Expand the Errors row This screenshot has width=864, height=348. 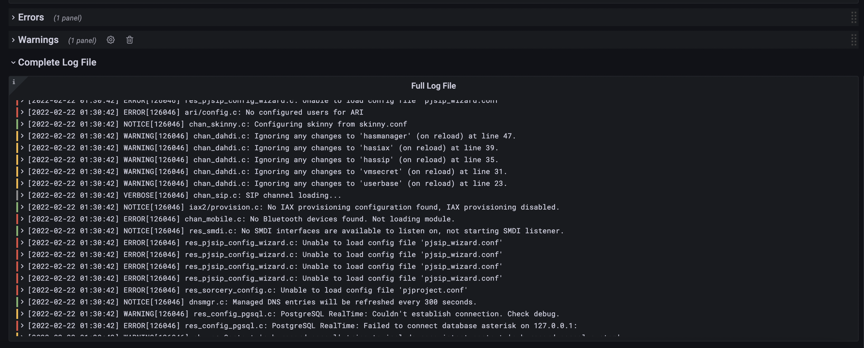tap(13, 17)
